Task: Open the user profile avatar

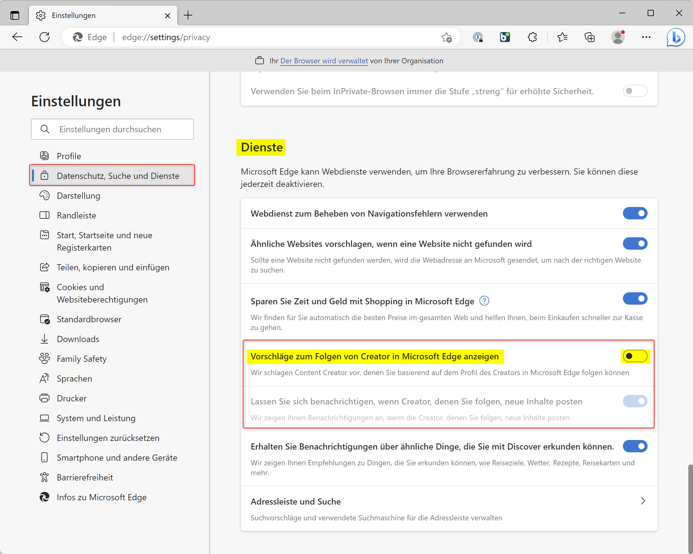Action: pyautogui.click(x=618, y=37)
